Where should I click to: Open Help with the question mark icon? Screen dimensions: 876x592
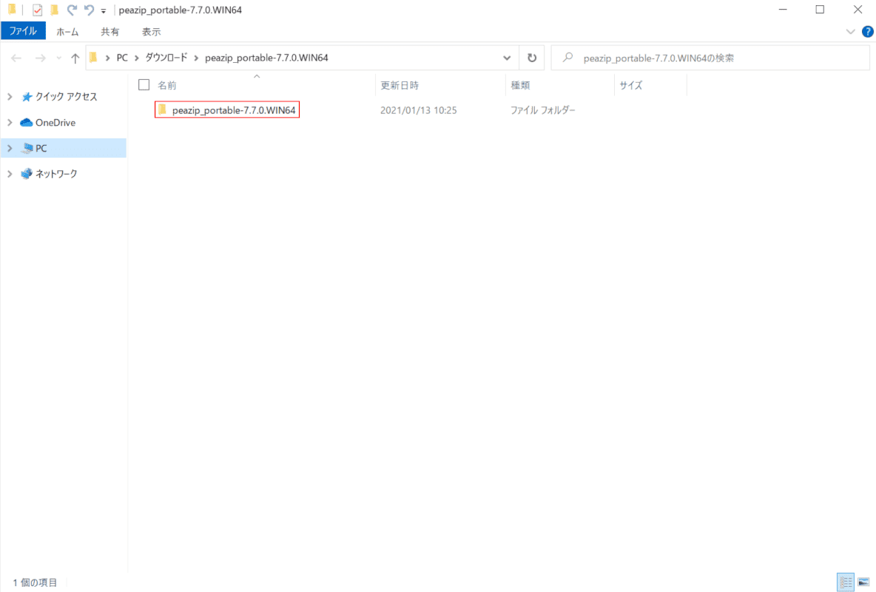(867, 32)
